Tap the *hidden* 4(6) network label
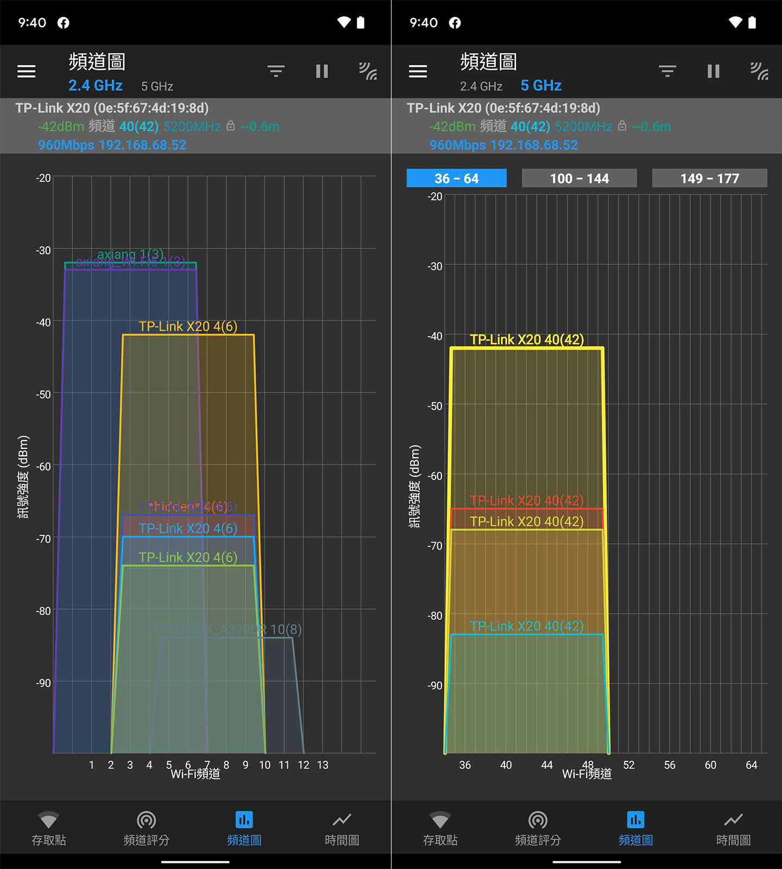782x869 pixels. (188, 507)
